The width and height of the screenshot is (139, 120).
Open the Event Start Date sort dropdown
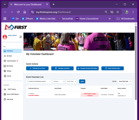pyautogui.click(x=125, y=81)
